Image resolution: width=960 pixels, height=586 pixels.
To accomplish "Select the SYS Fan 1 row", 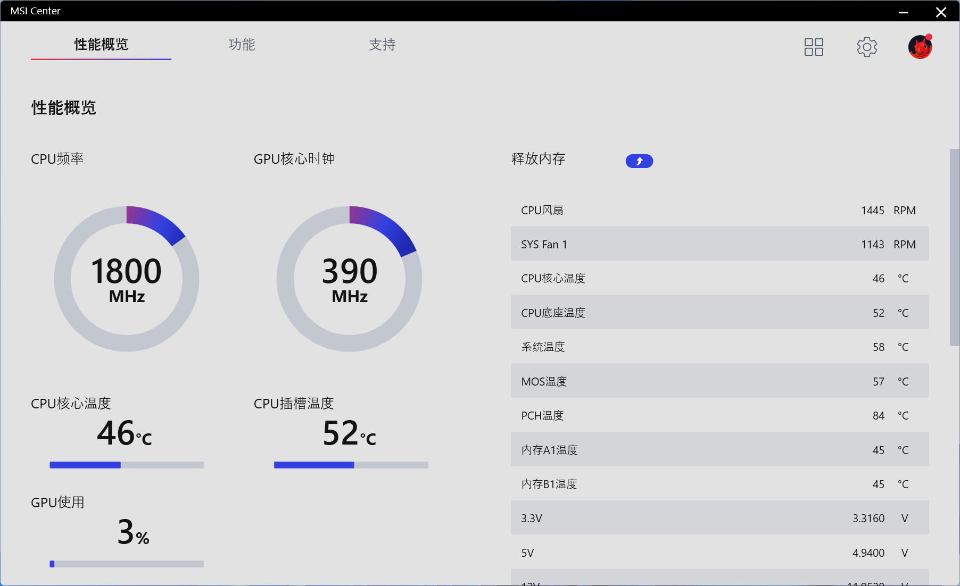I will (718, 244).
